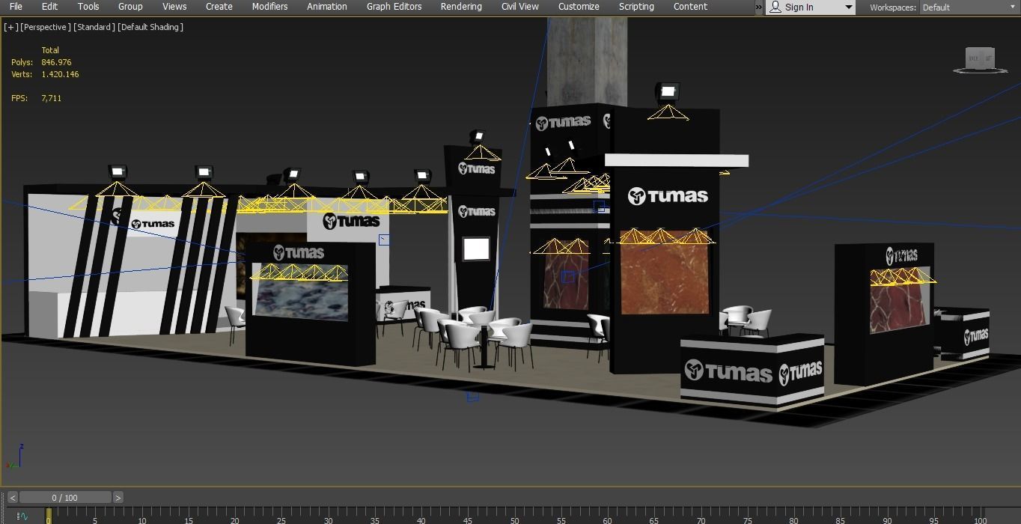Go to previous frame with the left arrow
1021x524 pixels.
[13, 497]
